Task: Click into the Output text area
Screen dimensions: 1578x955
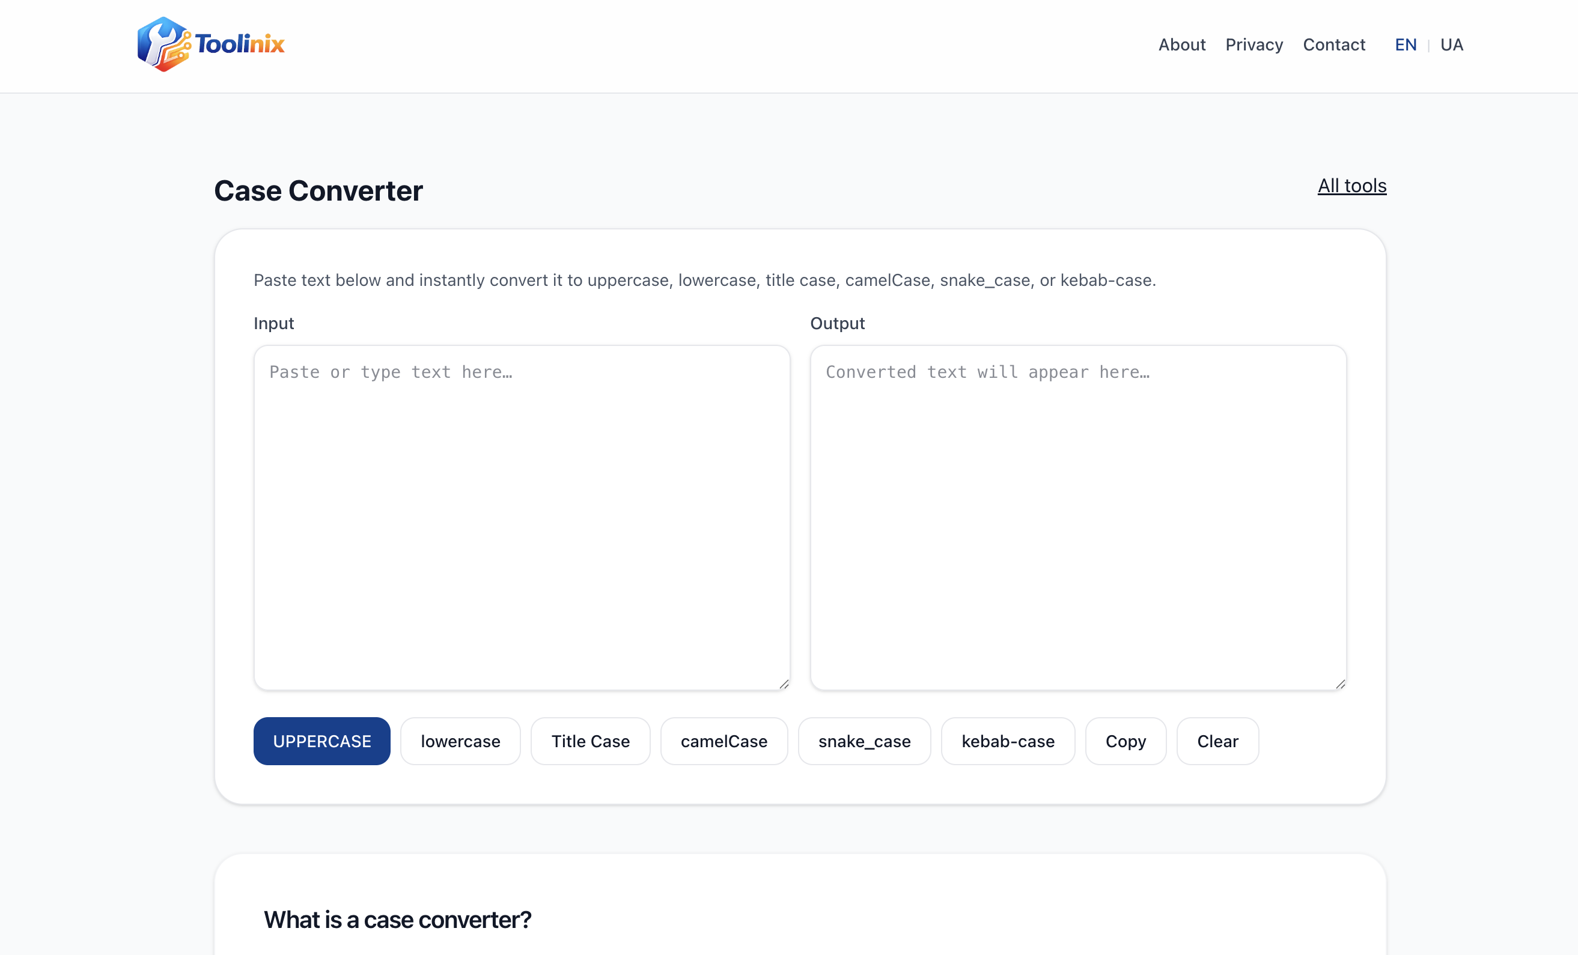Action: [x=1078, y=517]
